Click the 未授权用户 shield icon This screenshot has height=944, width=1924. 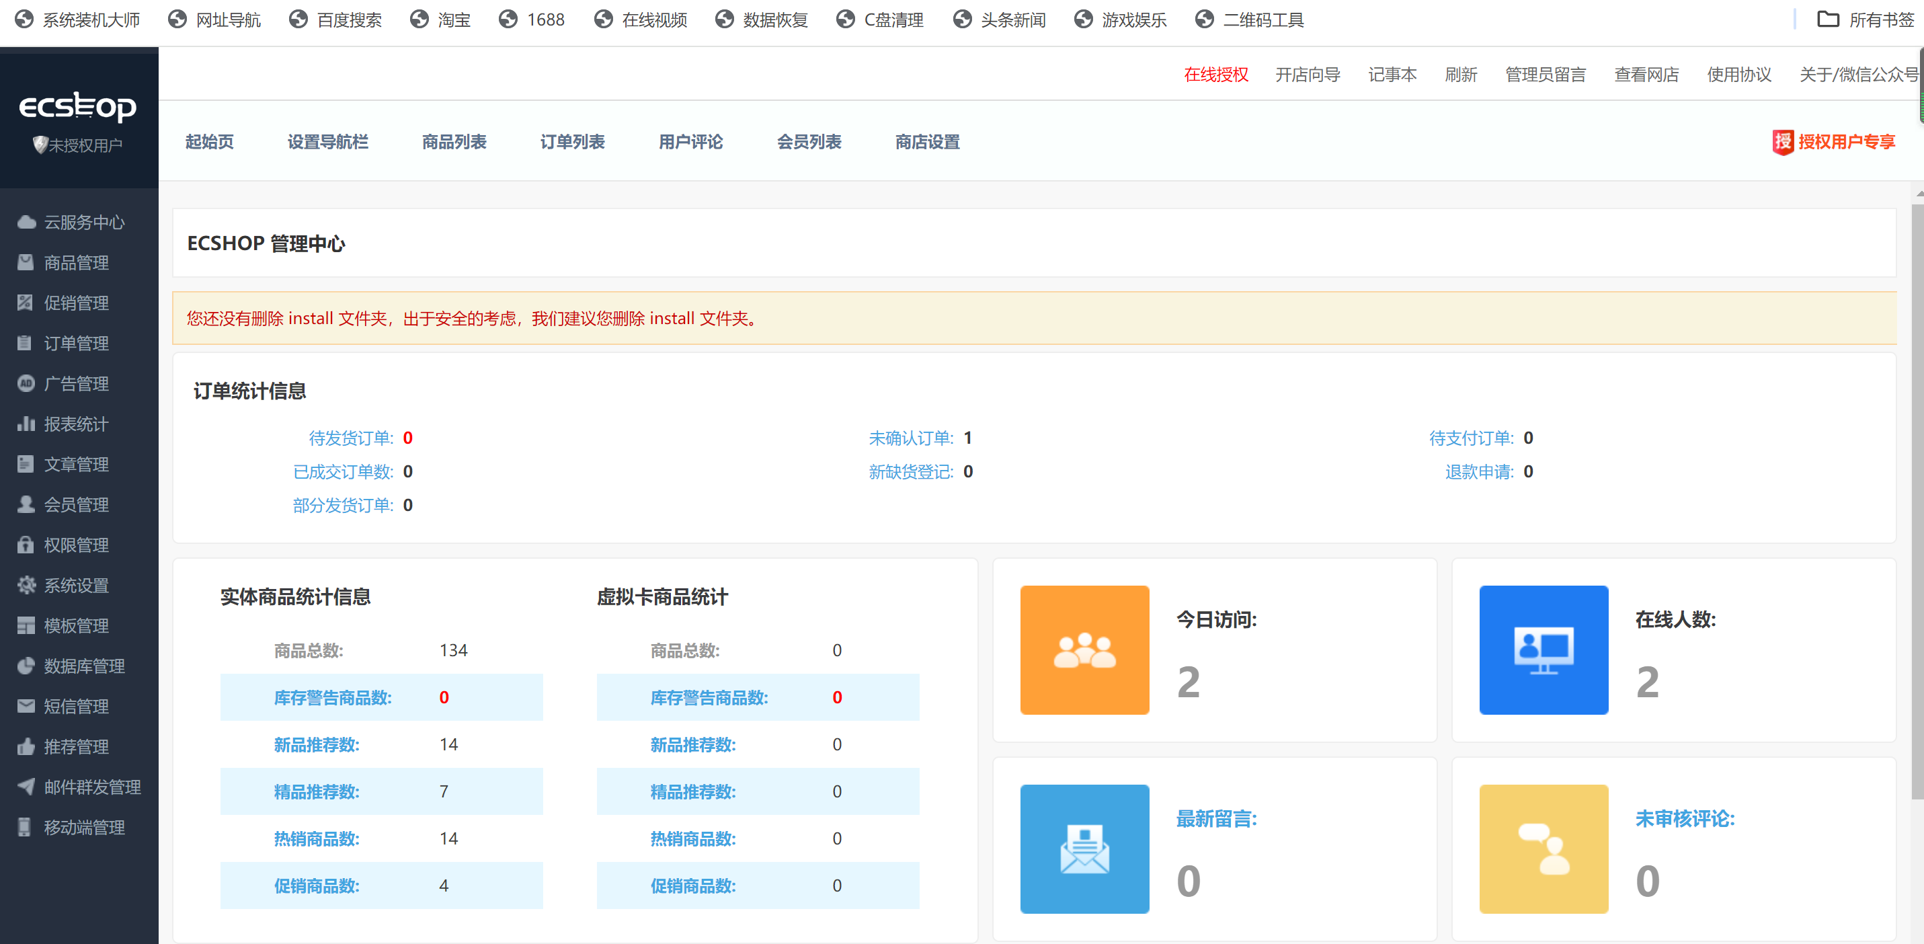pyautogui.click(x=40, y=145)
